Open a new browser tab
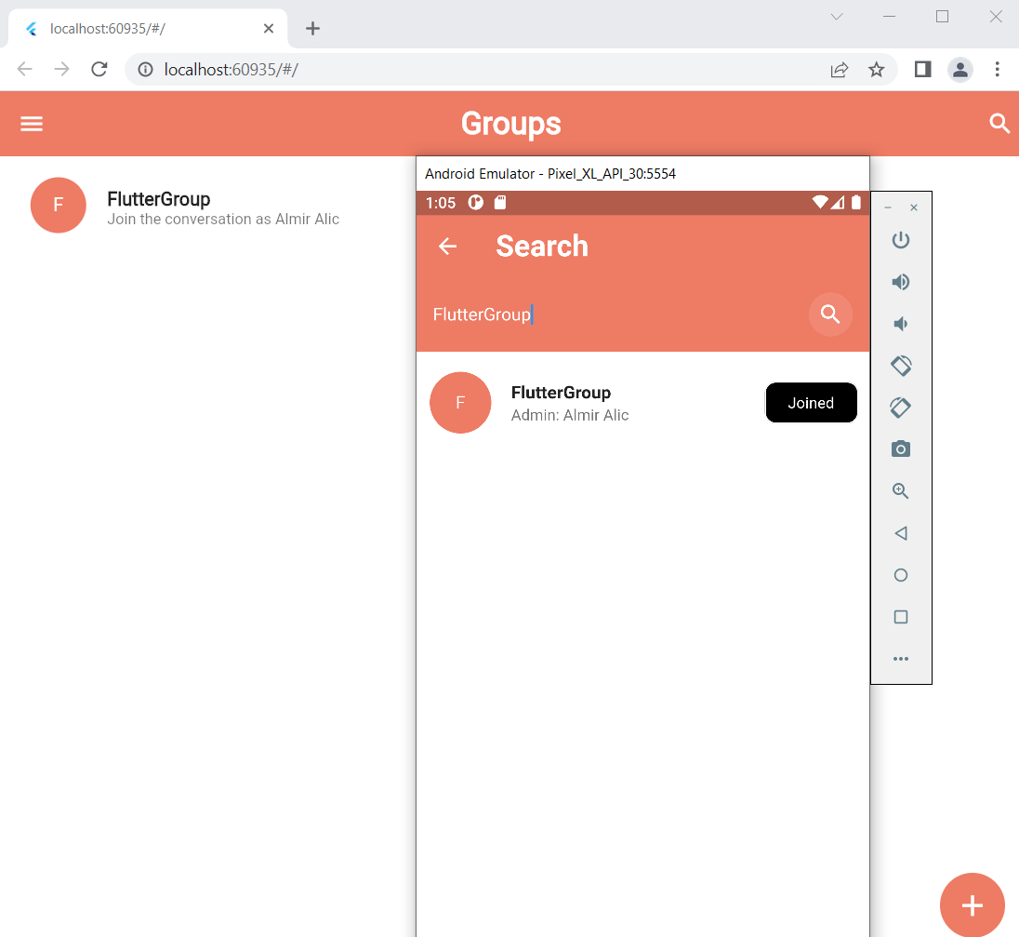 tap(312, 28)
